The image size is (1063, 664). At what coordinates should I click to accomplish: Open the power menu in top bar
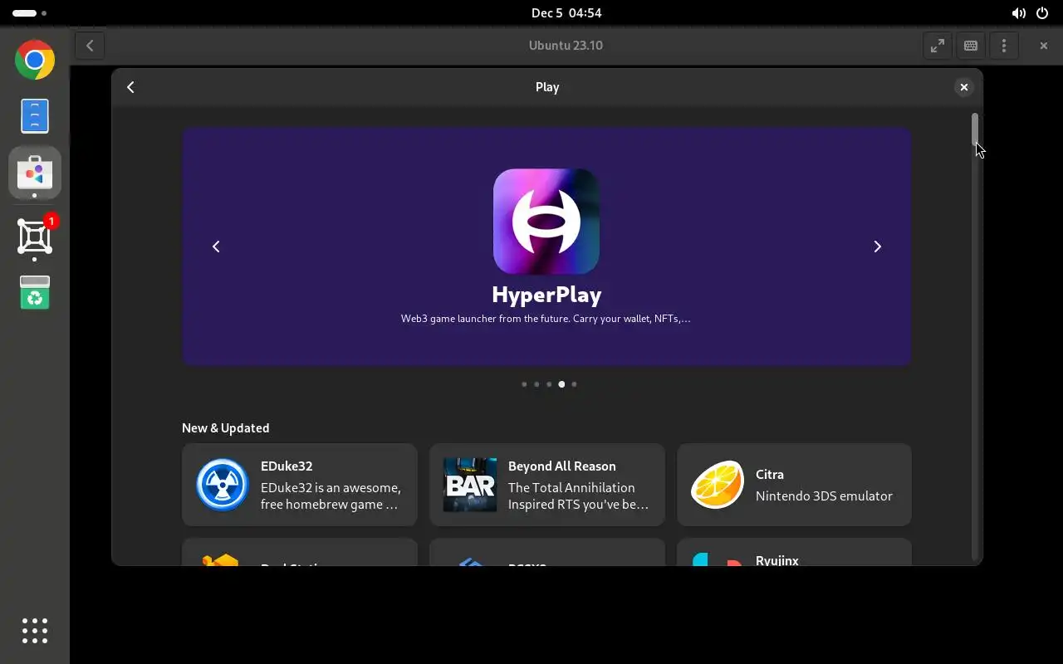[x=1041, y=13]
